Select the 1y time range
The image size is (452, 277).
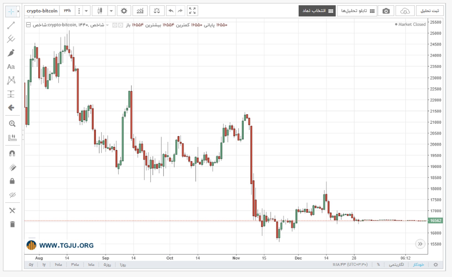tap(44, 265)
